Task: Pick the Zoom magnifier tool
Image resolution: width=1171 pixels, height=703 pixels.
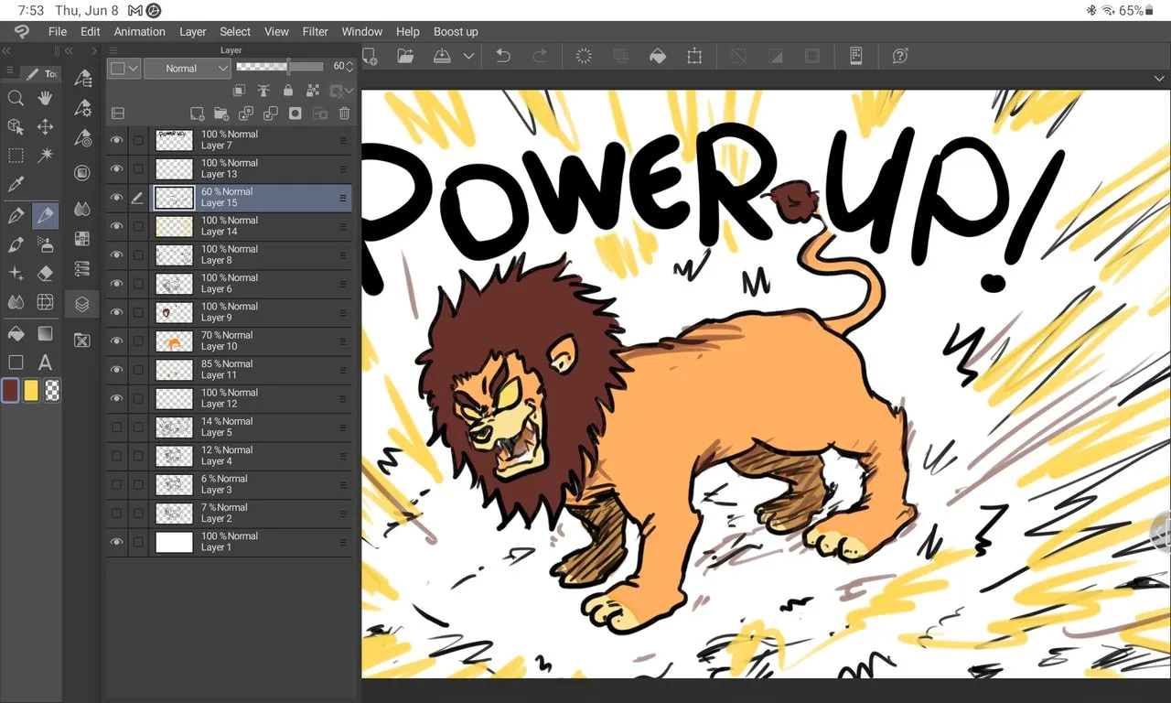Action: [16, 98]
